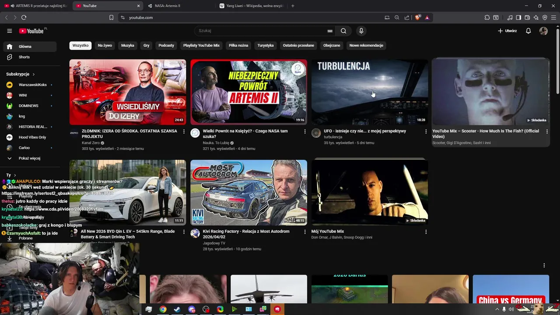The height and width of the screenshot is (315, 560).
Task: Open YouTube notifications bell
Action: (528, 31)
